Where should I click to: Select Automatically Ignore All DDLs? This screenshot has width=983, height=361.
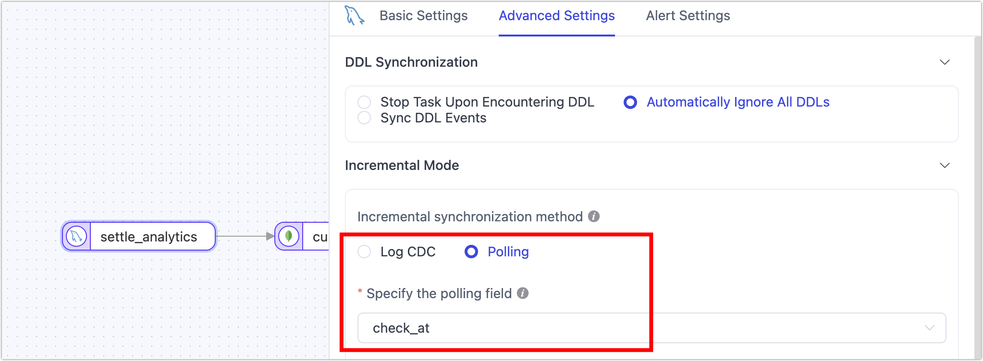click(x=630, y=102)
